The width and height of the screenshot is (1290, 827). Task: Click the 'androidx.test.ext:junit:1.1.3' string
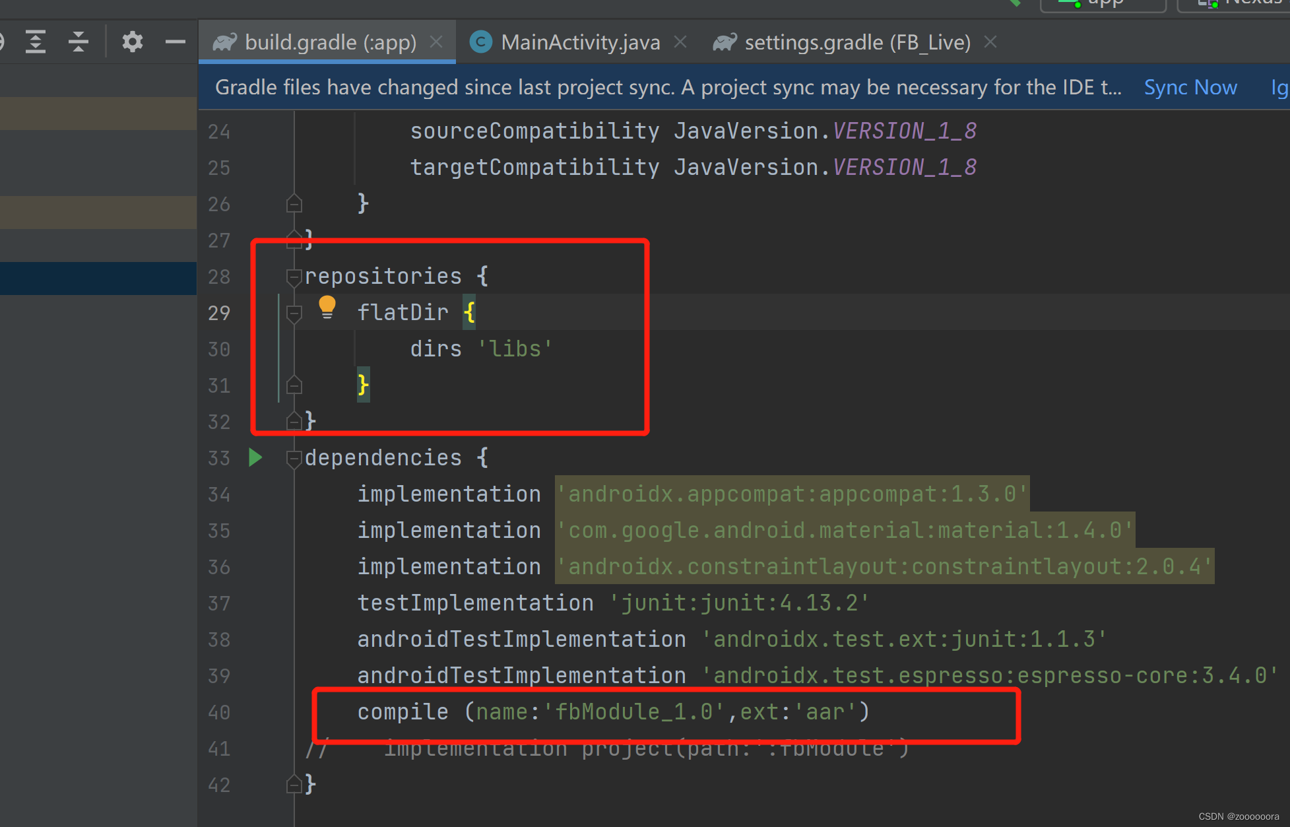pos(904,639)
